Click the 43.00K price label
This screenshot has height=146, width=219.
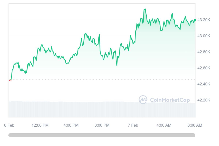pyautogui.click(x=204, y=36)
